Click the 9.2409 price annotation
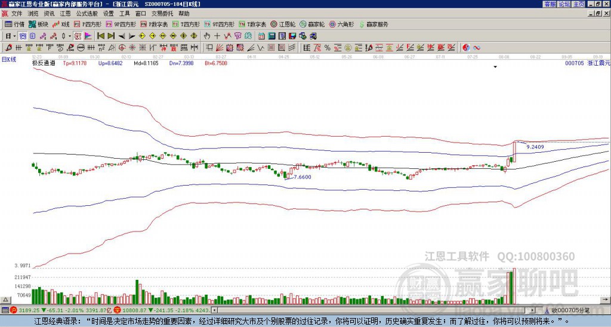Screen dimensions: 611x327 (535, 147)
